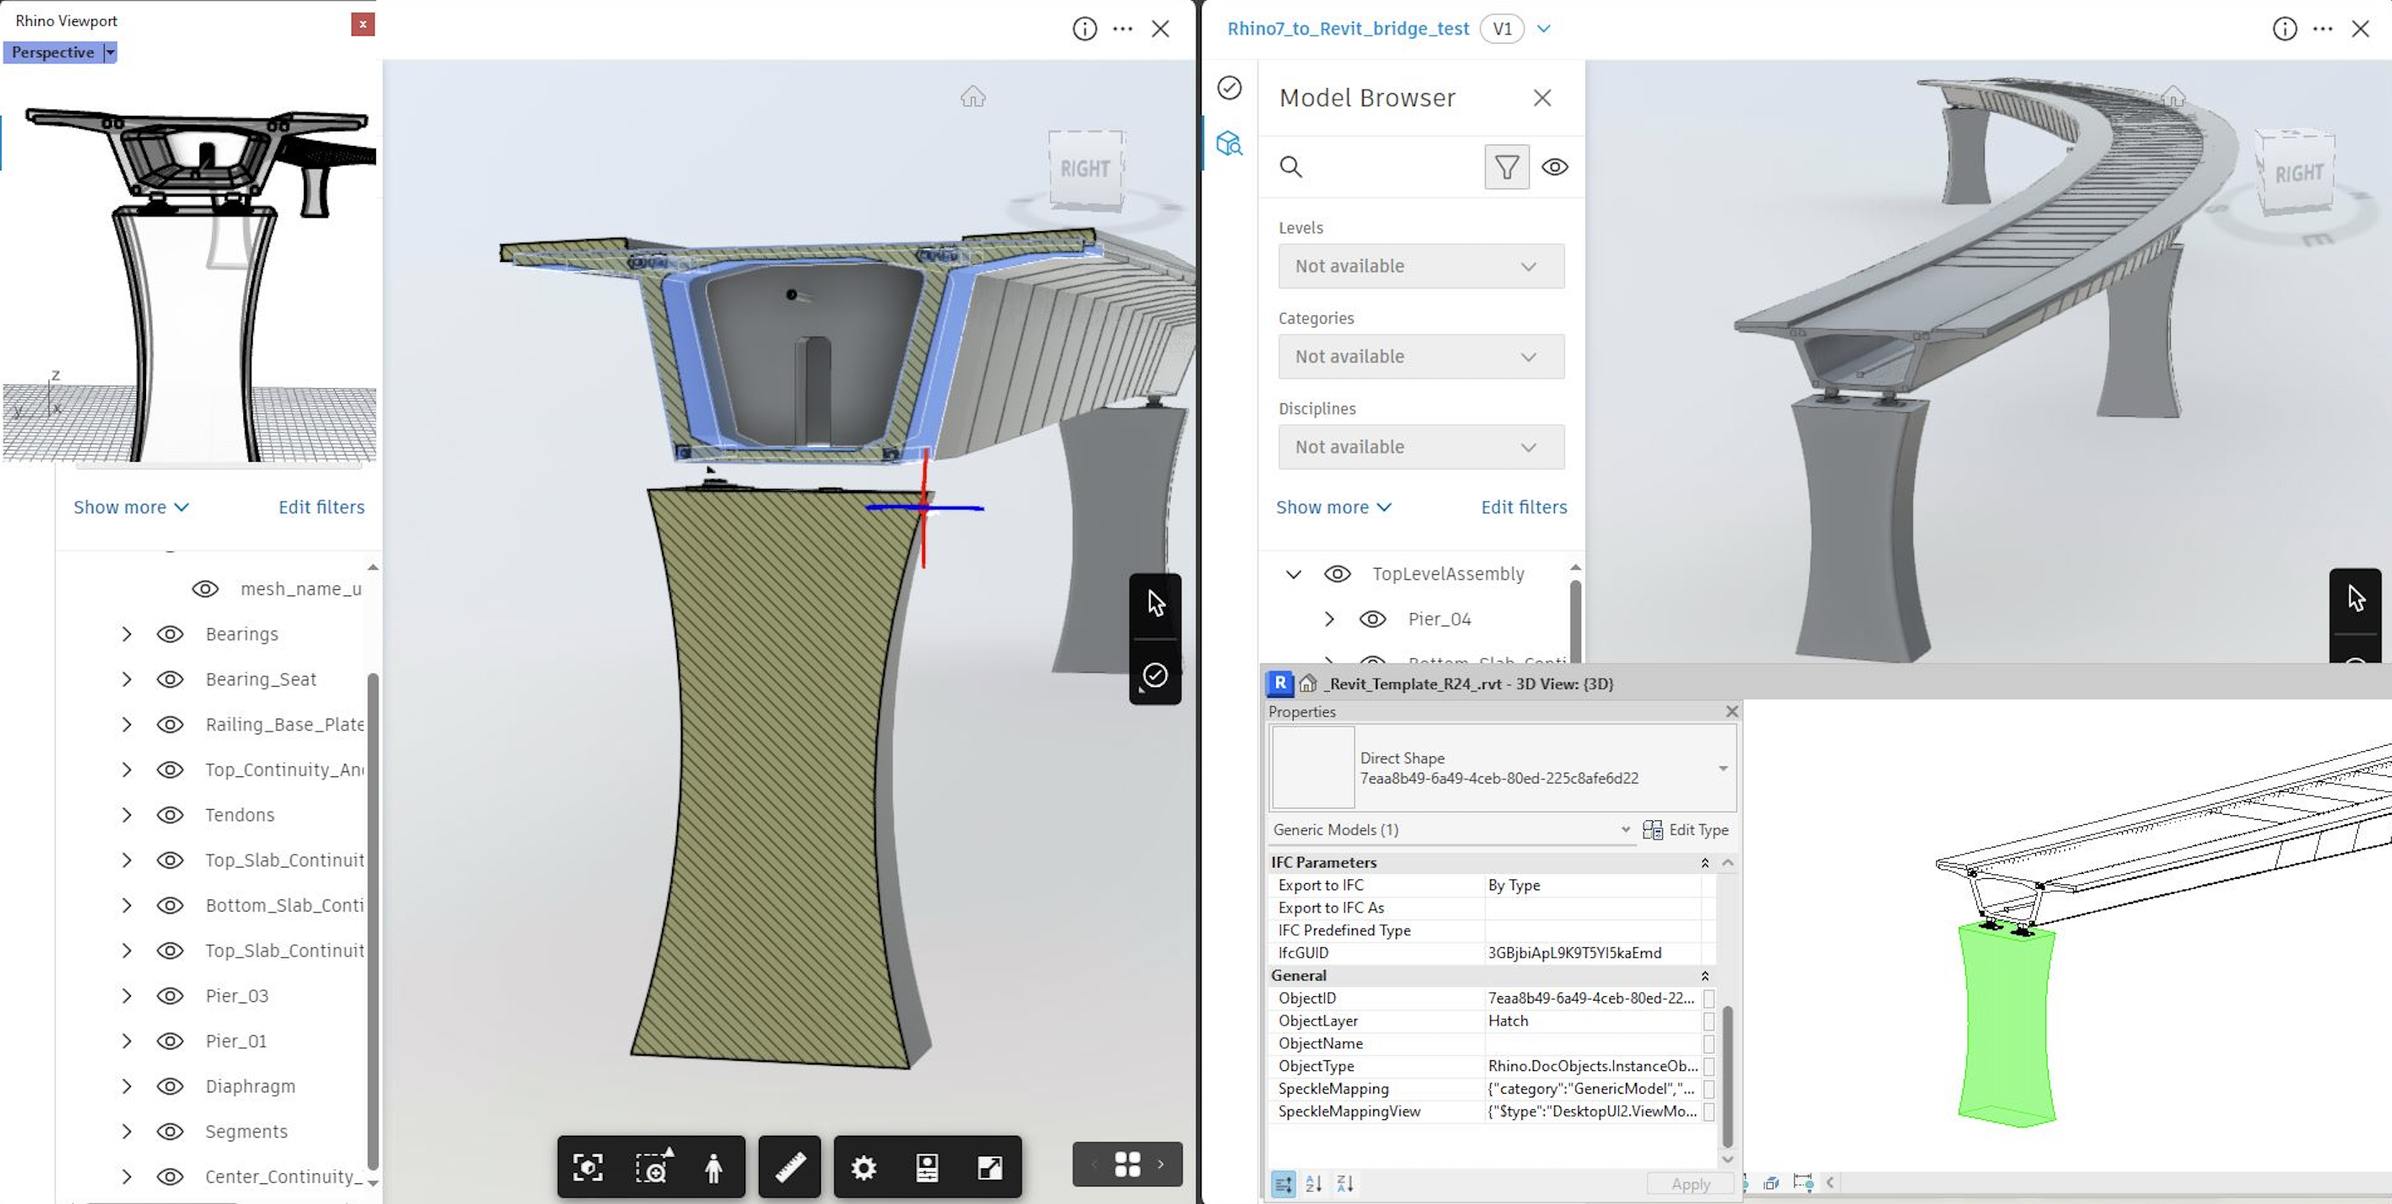Image resolution: width=2392 pixels, height=1204 pixels.
Task: Open the properties panel icon in viewer toolbar
Action: 927,1167
